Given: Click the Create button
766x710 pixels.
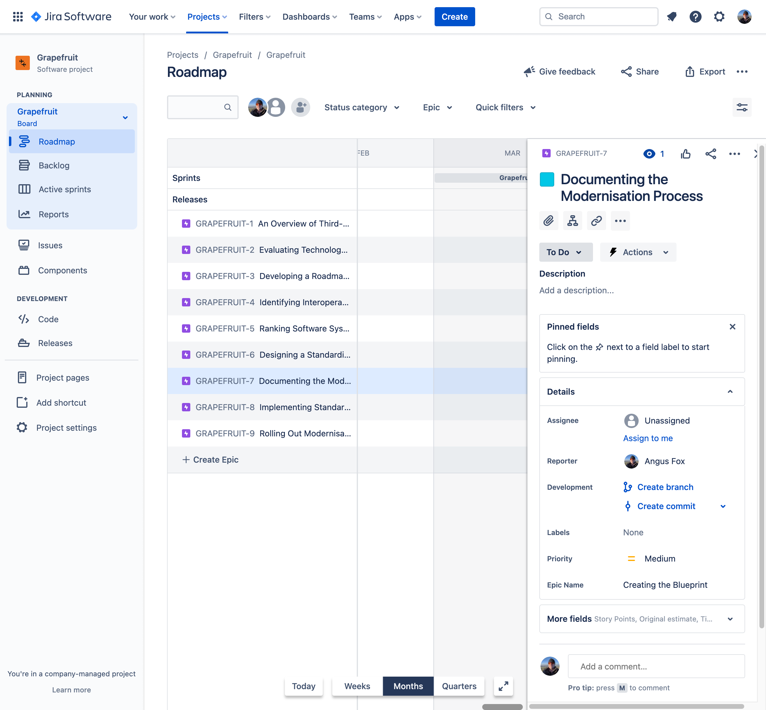Looking at the screenshot, I should click(x=455, y=16).
